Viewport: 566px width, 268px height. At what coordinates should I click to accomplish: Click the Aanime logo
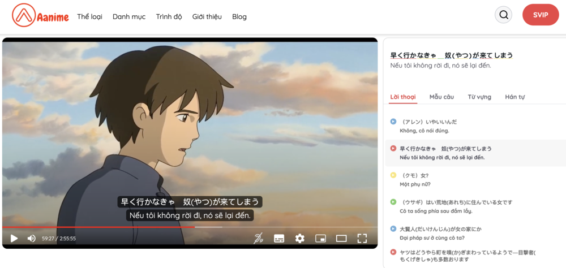point(40,16)
